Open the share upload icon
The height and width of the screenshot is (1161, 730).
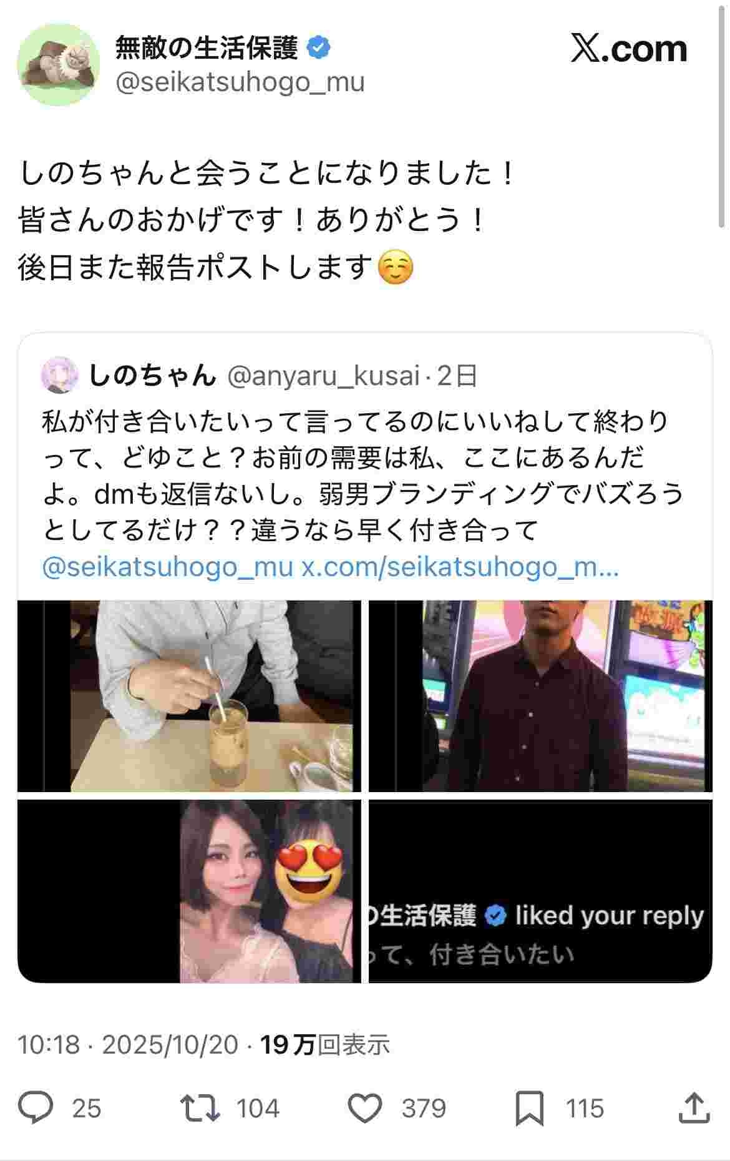pos(694,1108)
